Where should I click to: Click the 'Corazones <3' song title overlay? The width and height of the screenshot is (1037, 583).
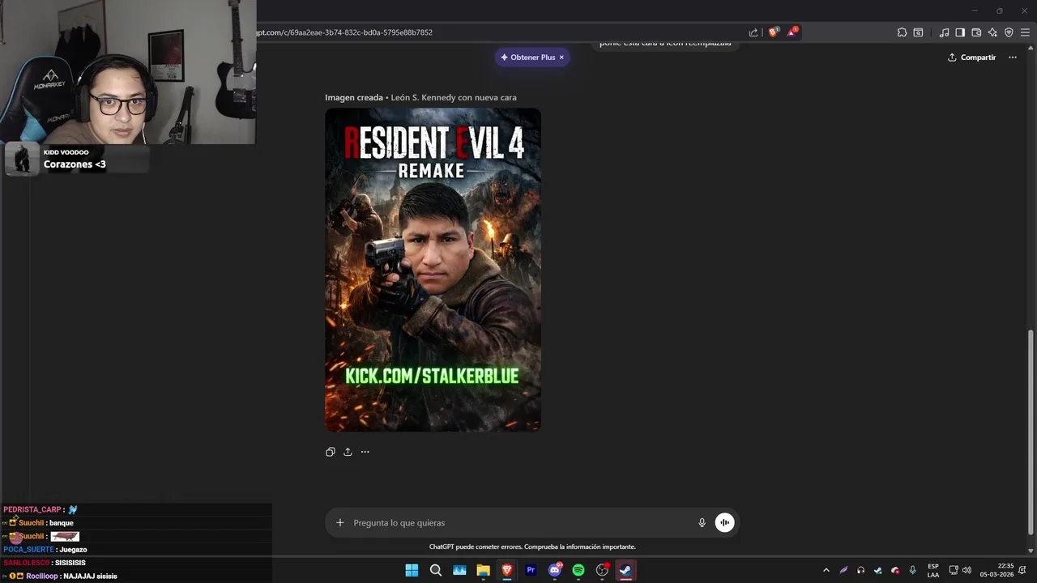(x=75, y=164)
